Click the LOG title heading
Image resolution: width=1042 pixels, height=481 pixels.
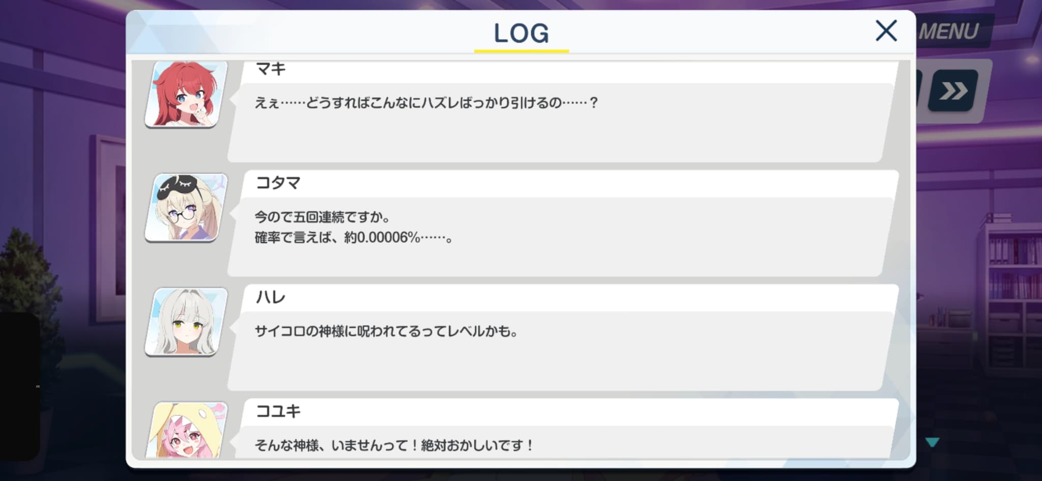pyautogui.click(x=522, y=33)
